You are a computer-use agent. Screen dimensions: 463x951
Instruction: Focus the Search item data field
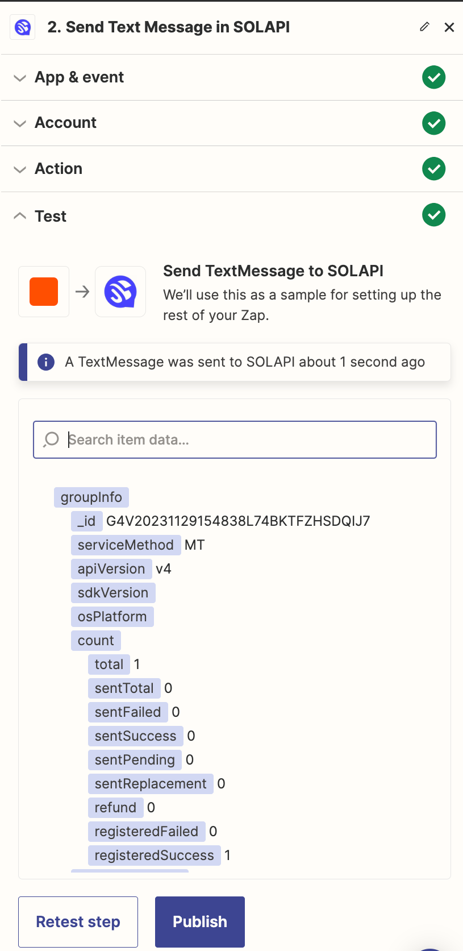click(x=235, y=439)
